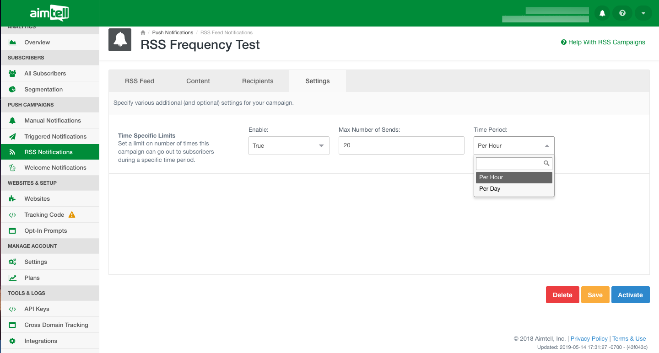Open notifications bell in top bar
This screenshot has width=659, height=353.
pyautogui.click(x=602, y=13)
